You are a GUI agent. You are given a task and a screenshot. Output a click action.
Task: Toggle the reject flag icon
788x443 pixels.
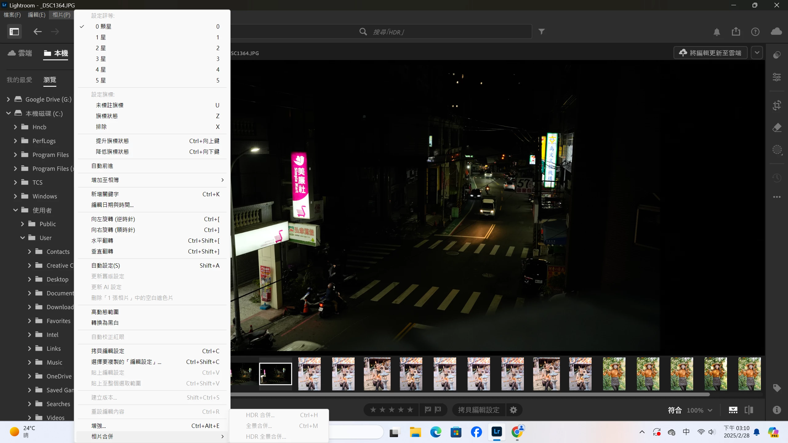[x=438, y=410]
